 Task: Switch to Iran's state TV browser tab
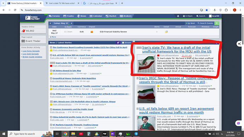[x=62, y=3]
